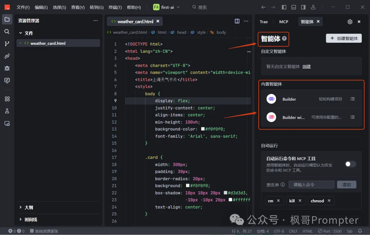Open the Search view in activity bar
370x235 pixels.
7,32
